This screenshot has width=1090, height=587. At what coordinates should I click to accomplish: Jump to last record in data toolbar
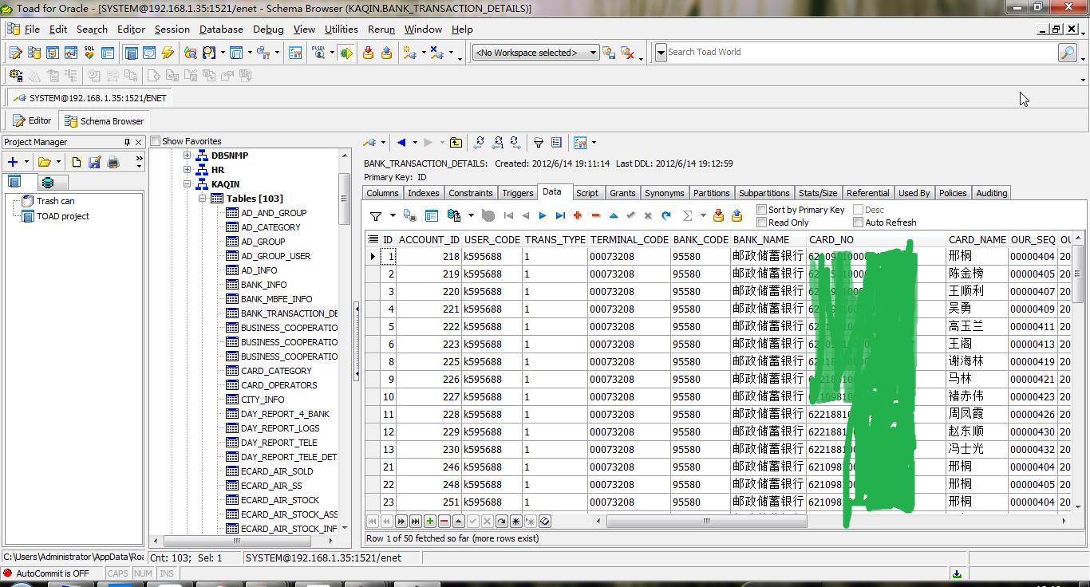(560, 216)
